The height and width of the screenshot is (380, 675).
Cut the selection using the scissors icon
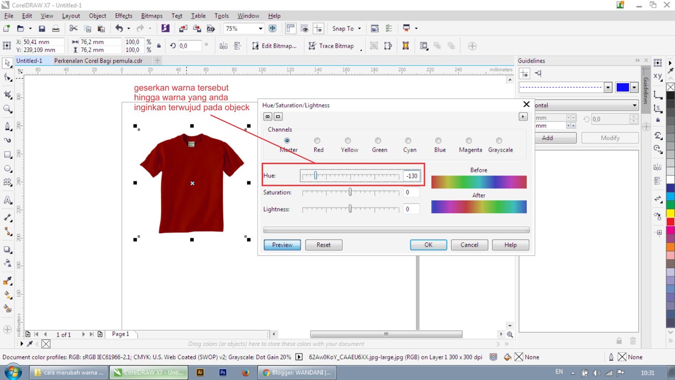point(73,28)
